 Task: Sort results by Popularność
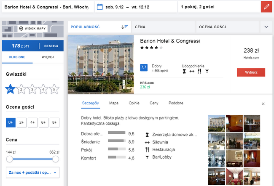(x=99, y=27)
